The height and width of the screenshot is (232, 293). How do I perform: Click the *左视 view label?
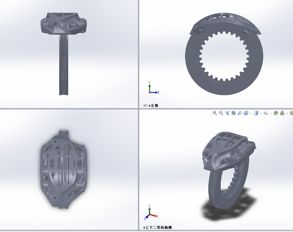click(x=153, y=105)
